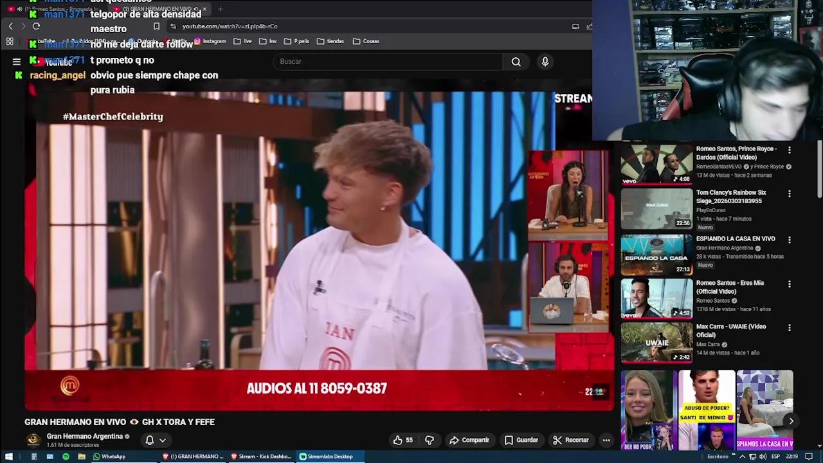The width and height of the screenshot is (823, 463).
Task: Open options menu for Rainbow Six video
Action: 790,194
